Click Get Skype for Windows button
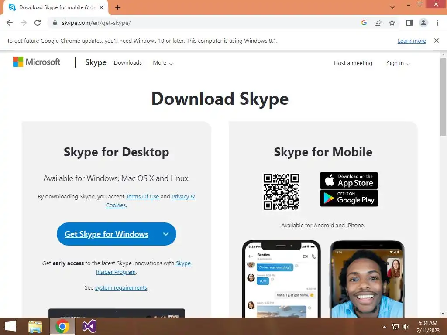 tap(107, 234)
